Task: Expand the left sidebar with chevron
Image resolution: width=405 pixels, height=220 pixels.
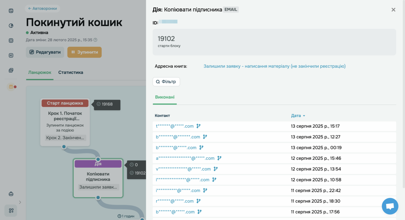Action: [20, 202]
